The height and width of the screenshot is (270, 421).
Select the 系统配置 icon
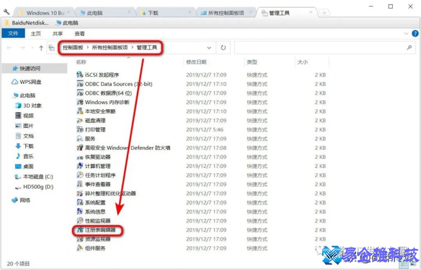coord(80,202)
